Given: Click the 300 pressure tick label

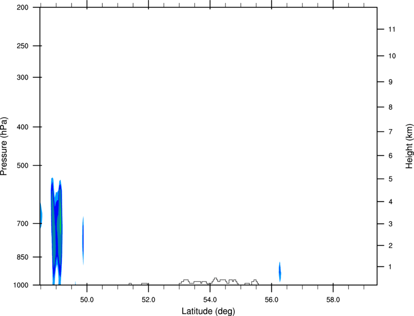Looking at the screenshot, I should (22, 77).
